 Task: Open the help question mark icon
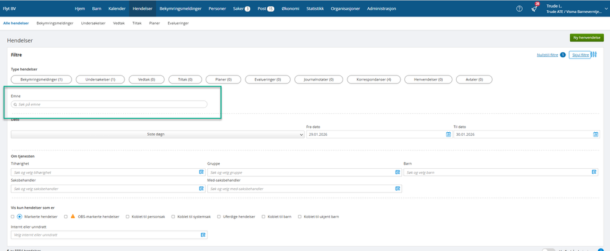(519, 9)
